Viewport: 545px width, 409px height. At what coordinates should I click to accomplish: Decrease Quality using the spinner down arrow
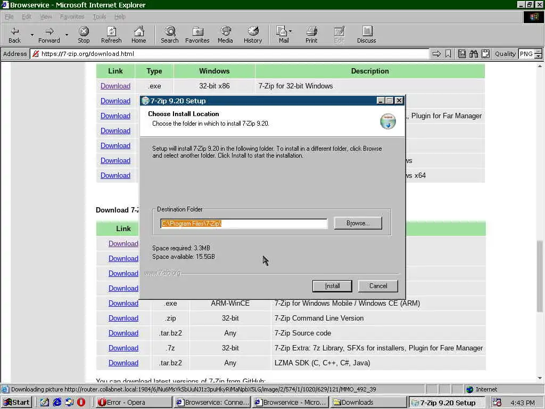(539, 56)
